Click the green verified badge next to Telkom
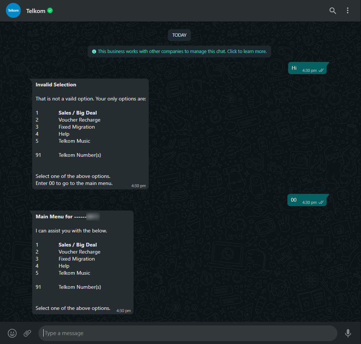Screen dimensions: 361x344 coord(50,11)
